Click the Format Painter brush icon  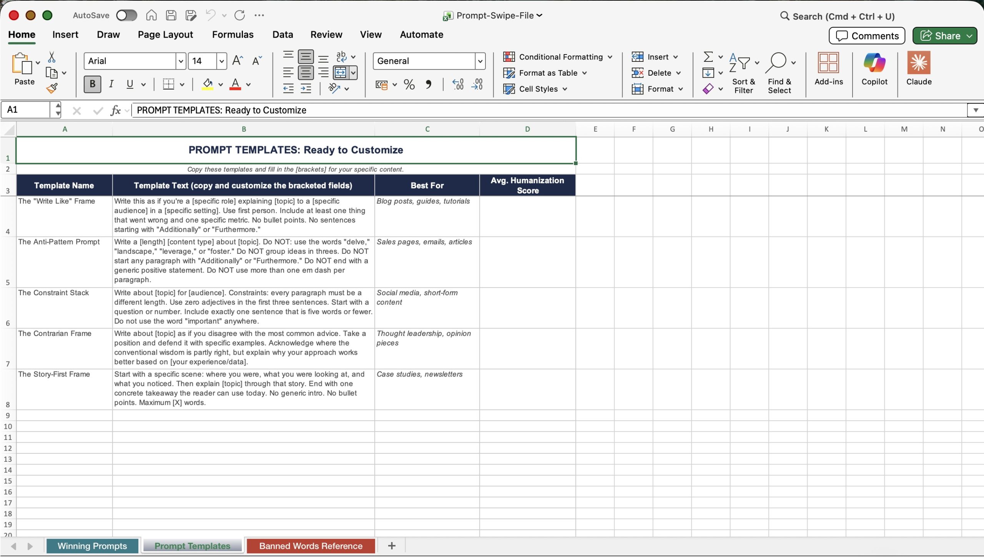(x=52, y=89)
